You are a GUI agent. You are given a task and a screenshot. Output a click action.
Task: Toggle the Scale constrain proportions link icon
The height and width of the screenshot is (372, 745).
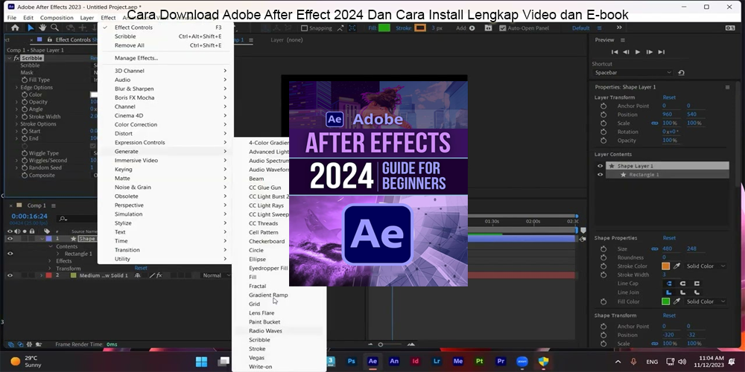(655, 123)
